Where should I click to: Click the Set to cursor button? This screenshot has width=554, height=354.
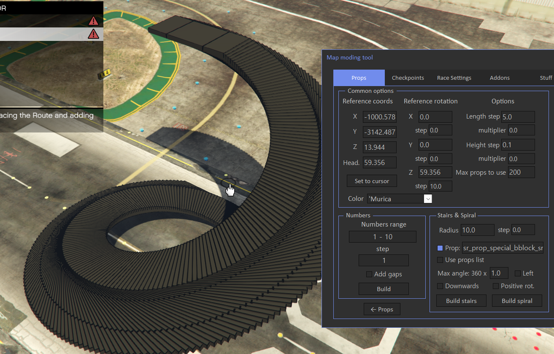point(372,181)
